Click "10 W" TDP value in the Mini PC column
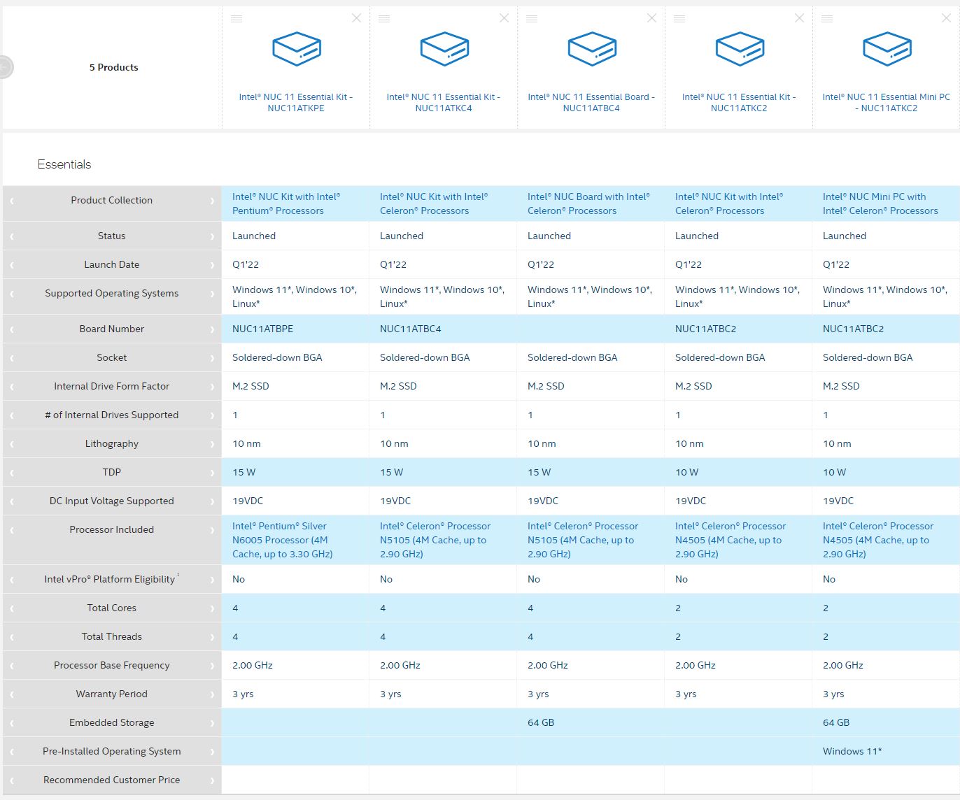 coord(835,472)
